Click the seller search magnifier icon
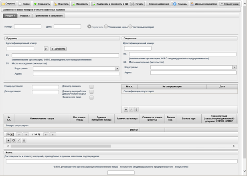This screenshot has width=247, height=176. click(46, 49)
